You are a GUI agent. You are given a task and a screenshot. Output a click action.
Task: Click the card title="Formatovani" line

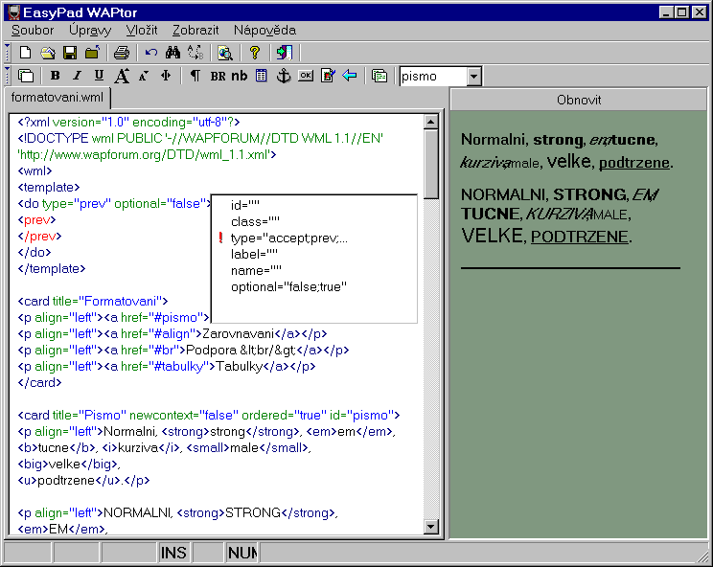[x=93, y=301]
